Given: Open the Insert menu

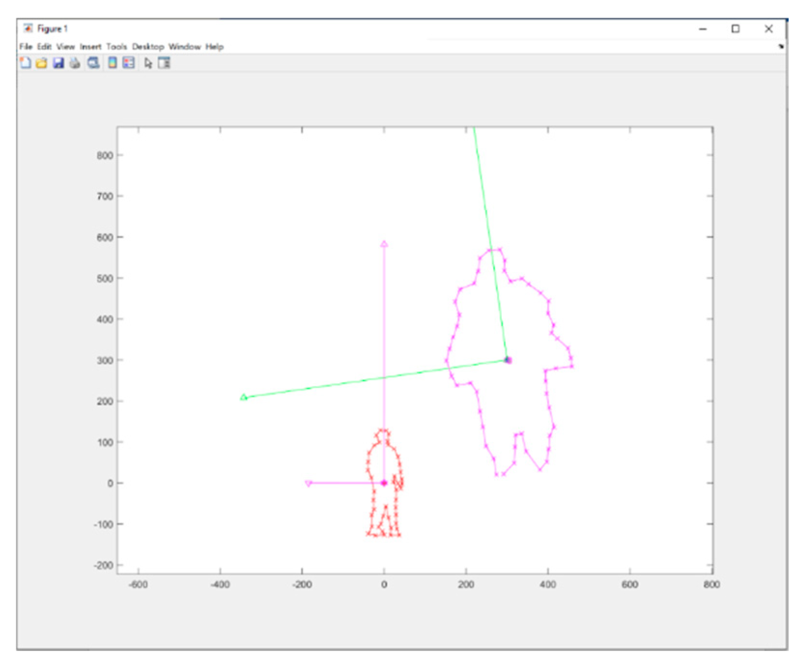Looking at the screenshot, I should (x=91, y=46).
